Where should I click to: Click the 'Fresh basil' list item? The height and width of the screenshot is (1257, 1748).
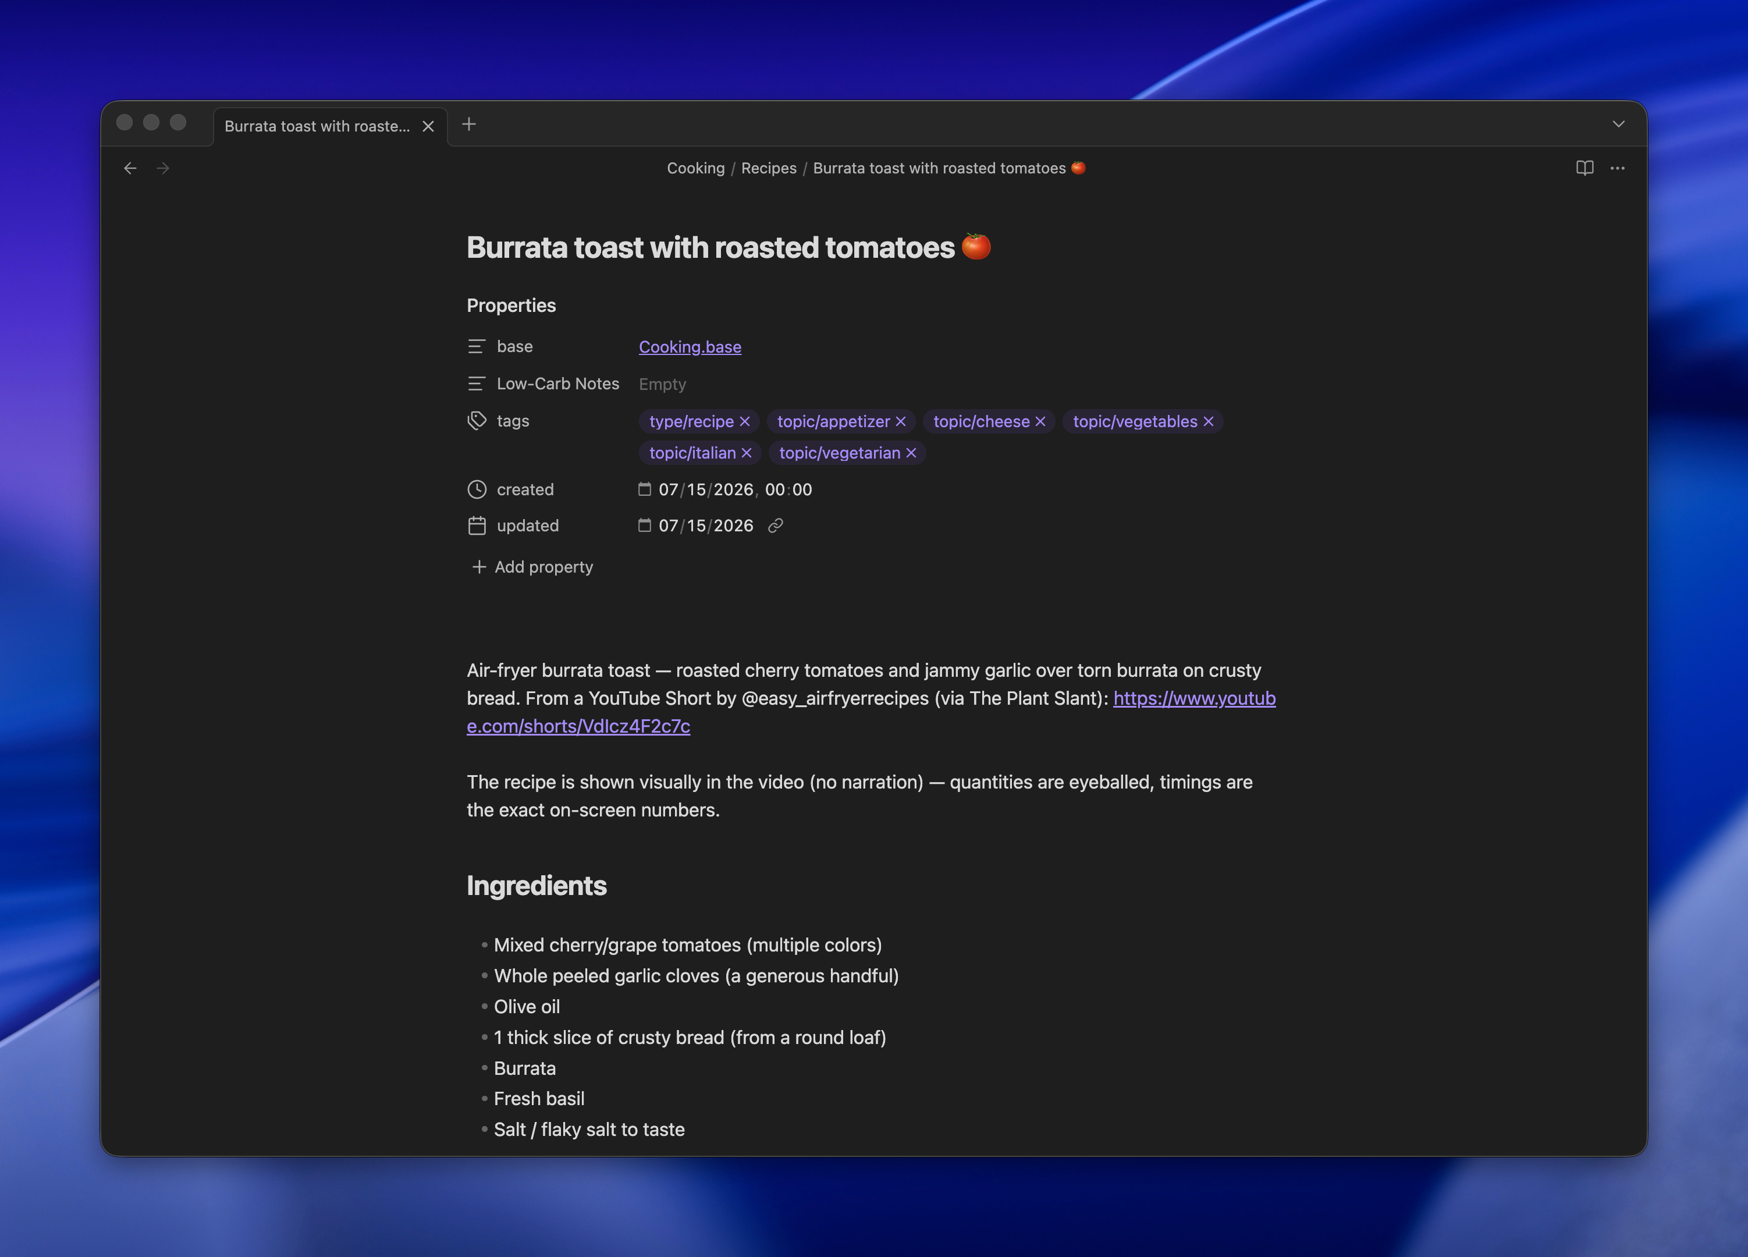coord(539,1098)
